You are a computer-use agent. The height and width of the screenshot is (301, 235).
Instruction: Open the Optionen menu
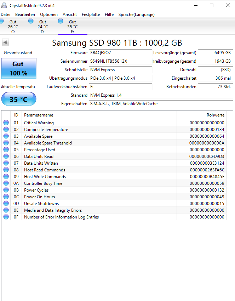click(x=49, y=15)
